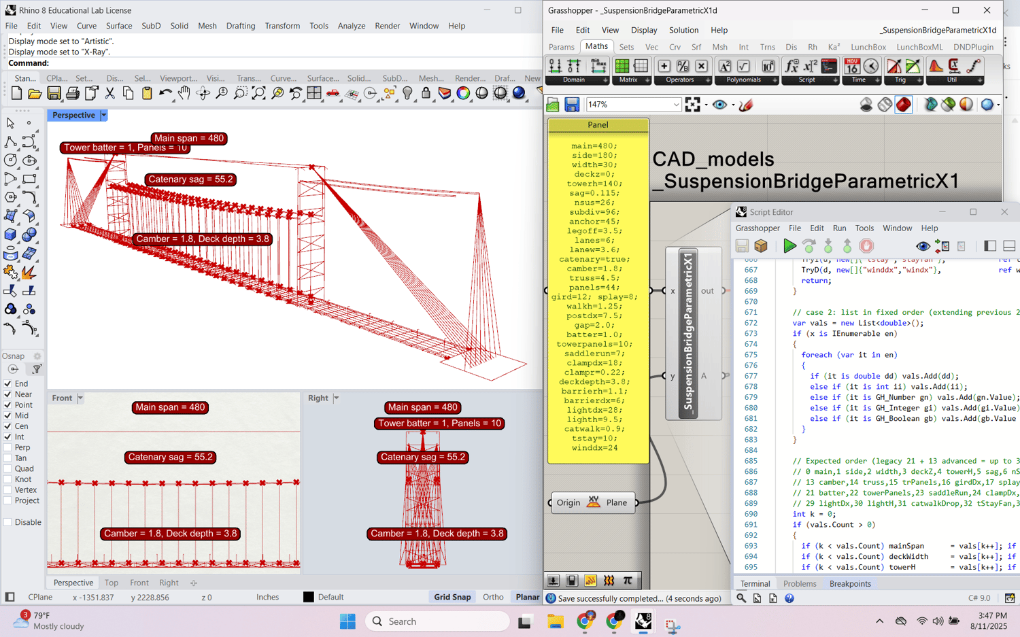This screenshot has width=1020, height=637.
Task: Select the red shaded preview mode icon
Action: [903, 105]
